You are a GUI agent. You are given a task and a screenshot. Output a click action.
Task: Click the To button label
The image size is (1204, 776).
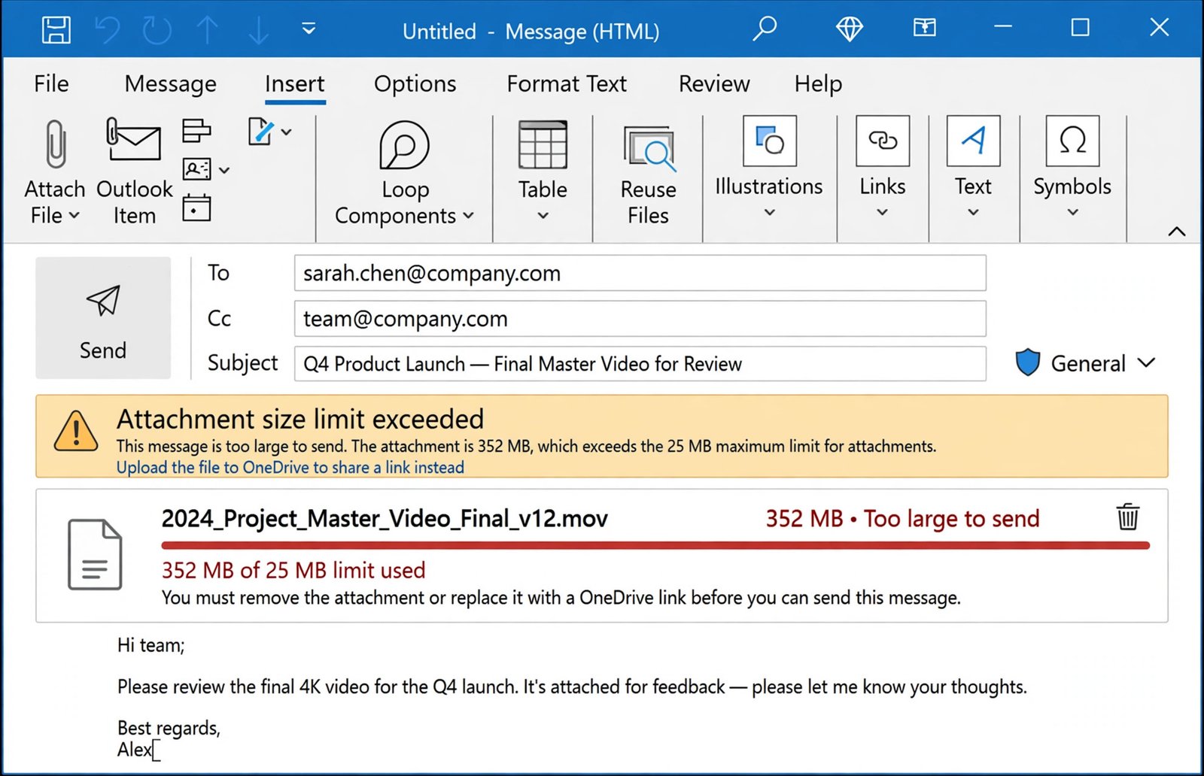coord(218,272)
